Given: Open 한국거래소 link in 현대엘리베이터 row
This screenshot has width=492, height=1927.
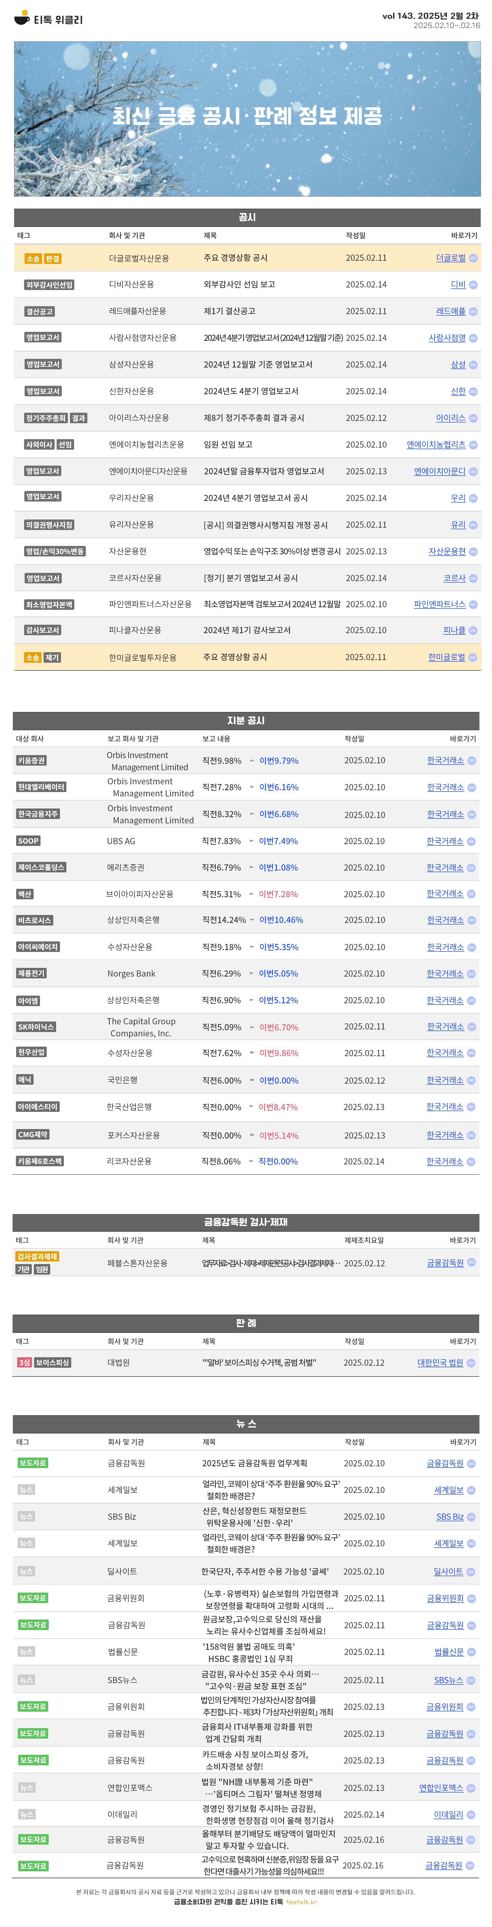Looking at the screenshot, I should click(x=446, y=788).
